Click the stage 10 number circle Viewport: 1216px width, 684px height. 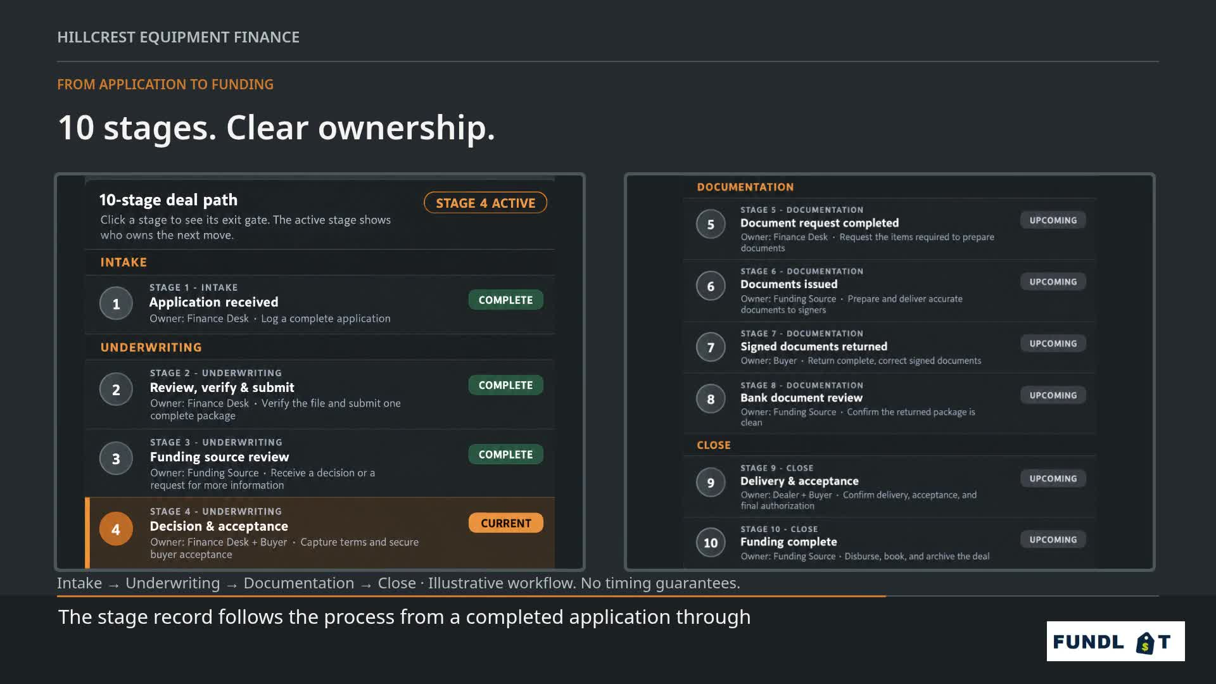tap(711, 543)
